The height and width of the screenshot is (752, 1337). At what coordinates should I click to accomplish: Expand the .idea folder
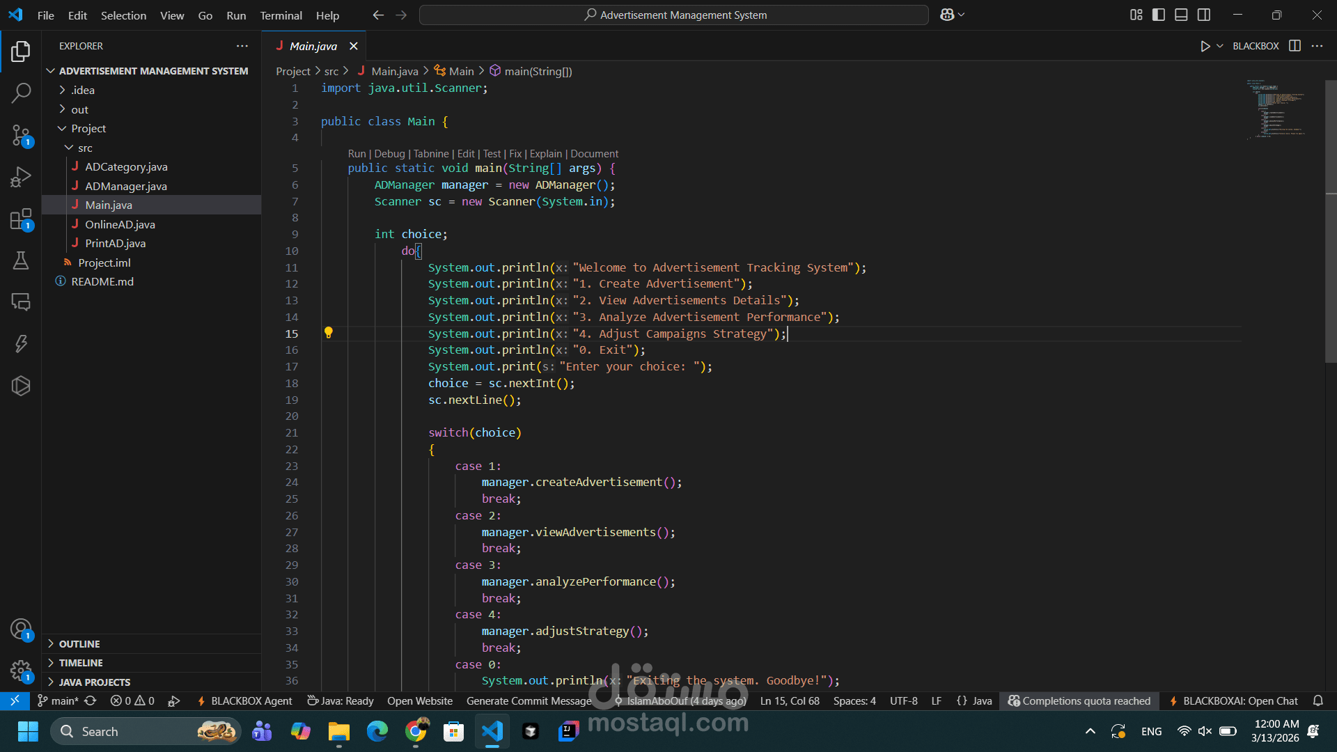pos(83,90)
